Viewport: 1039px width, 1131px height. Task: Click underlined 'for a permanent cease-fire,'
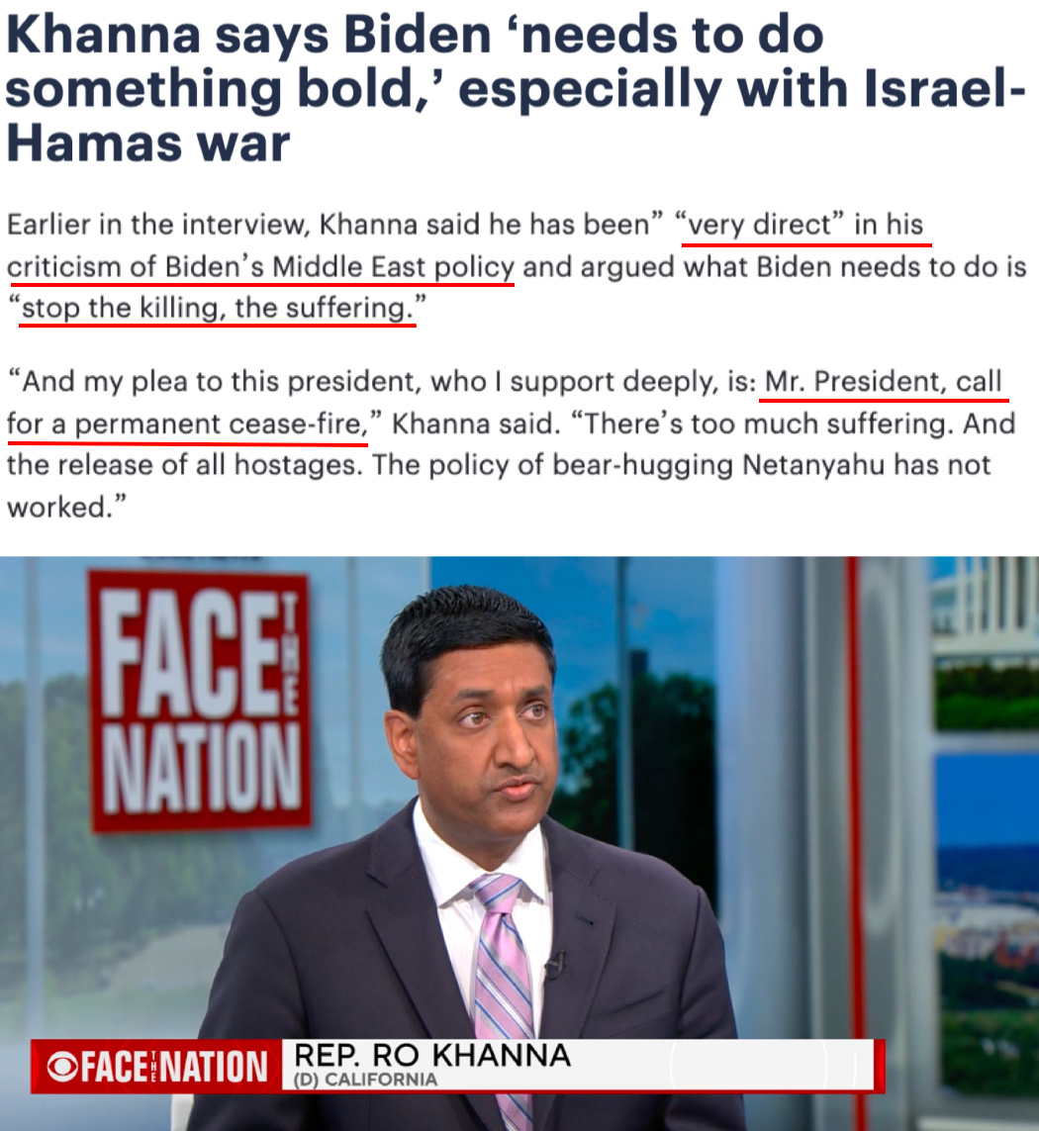(187, 424)
